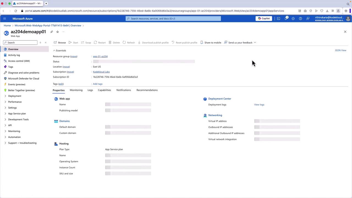Open portal settings gear icon
The height and width of the screenshot is (198, 352).
293,18
